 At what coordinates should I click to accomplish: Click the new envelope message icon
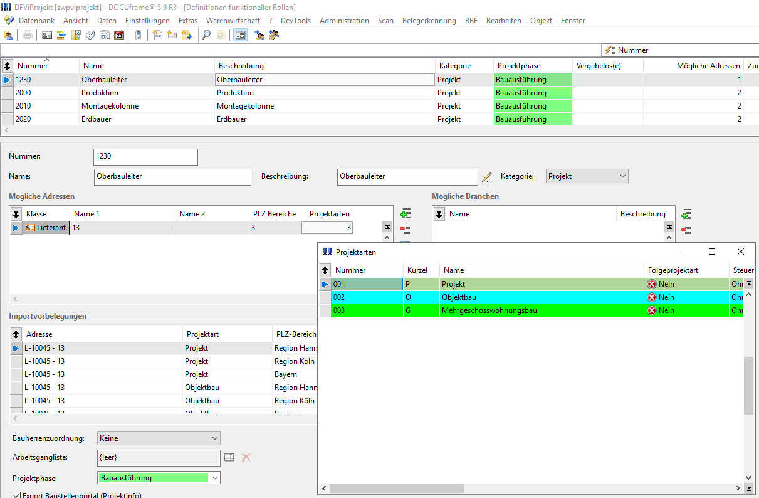click(x=172, y=35)
